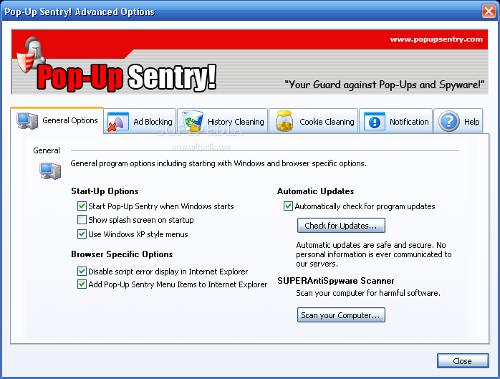Click the Start-Up Options heading

[105, 191]
